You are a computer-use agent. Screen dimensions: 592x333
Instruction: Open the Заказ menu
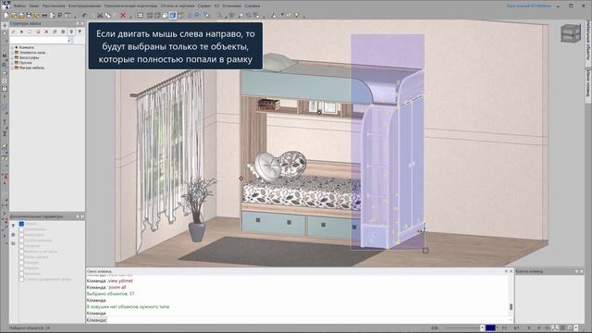(x=34, y=6)
